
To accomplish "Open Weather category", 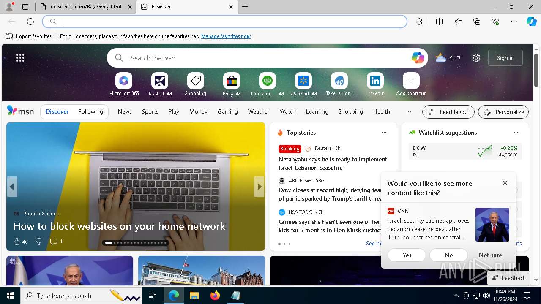I will 259,112.
